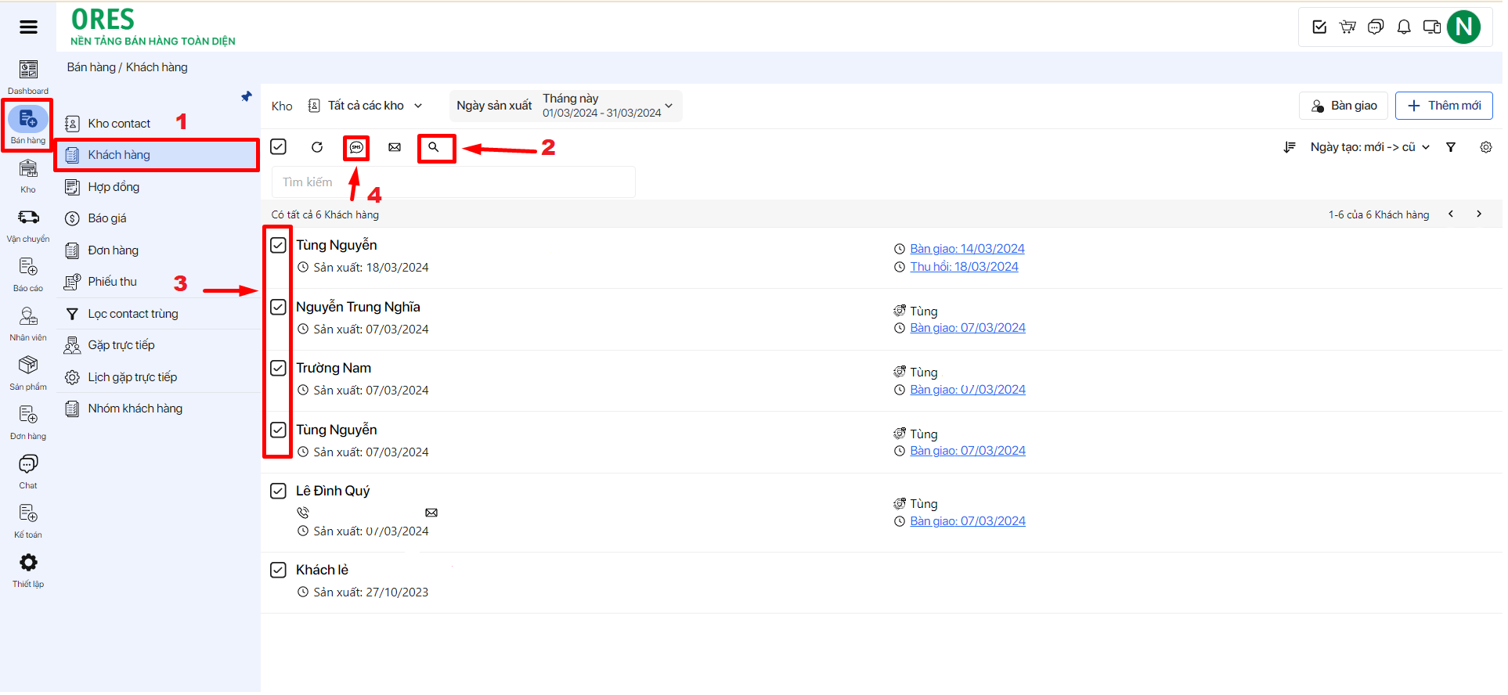Viewport: 1508px width, 695px height.
Task: Click the SMS message icon in toolbar
Action: click(x=356, y=147)
